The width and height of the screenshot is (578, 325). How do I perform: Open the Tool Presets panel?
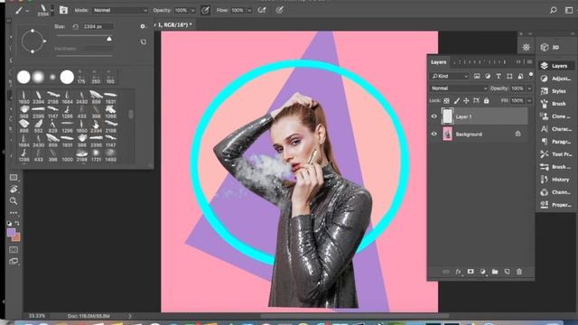(556, 154)
